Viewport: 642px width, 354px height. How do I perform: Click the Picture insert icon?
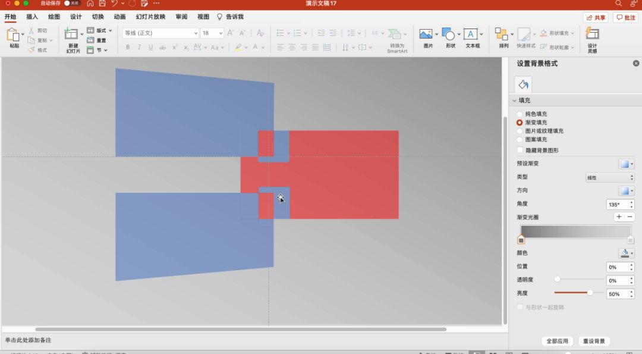[x=426, y=34]
